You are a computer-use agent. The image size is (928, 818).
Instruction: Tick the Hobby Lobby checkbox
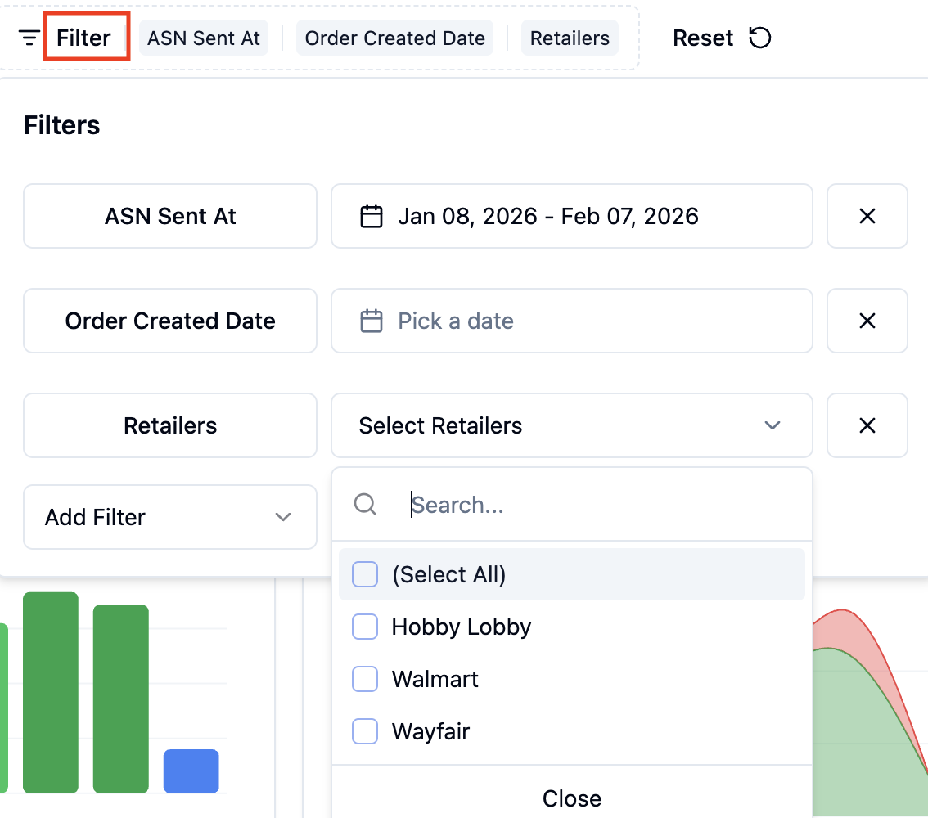[x=365, y=627]
